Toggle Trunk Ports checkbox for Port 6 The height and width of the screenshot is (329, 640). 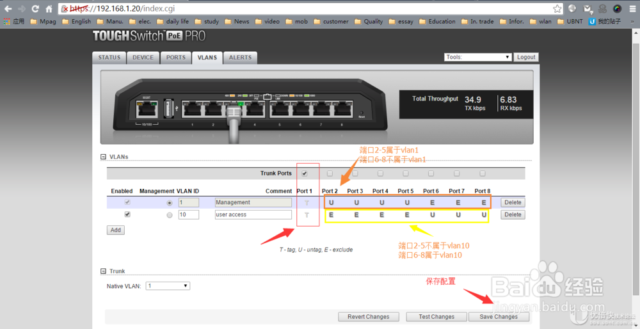pos(431,173)
